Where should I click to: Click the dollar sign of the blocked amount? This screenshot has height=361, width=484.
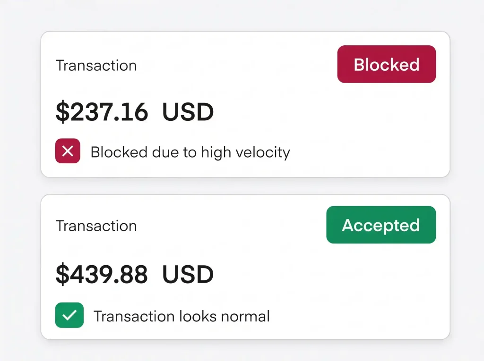62,111
